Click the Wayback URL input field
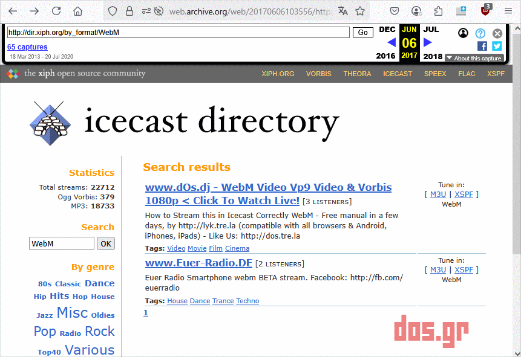Viewport: 521px width, 357px height. pyautogui.click(x=178, y=33)
